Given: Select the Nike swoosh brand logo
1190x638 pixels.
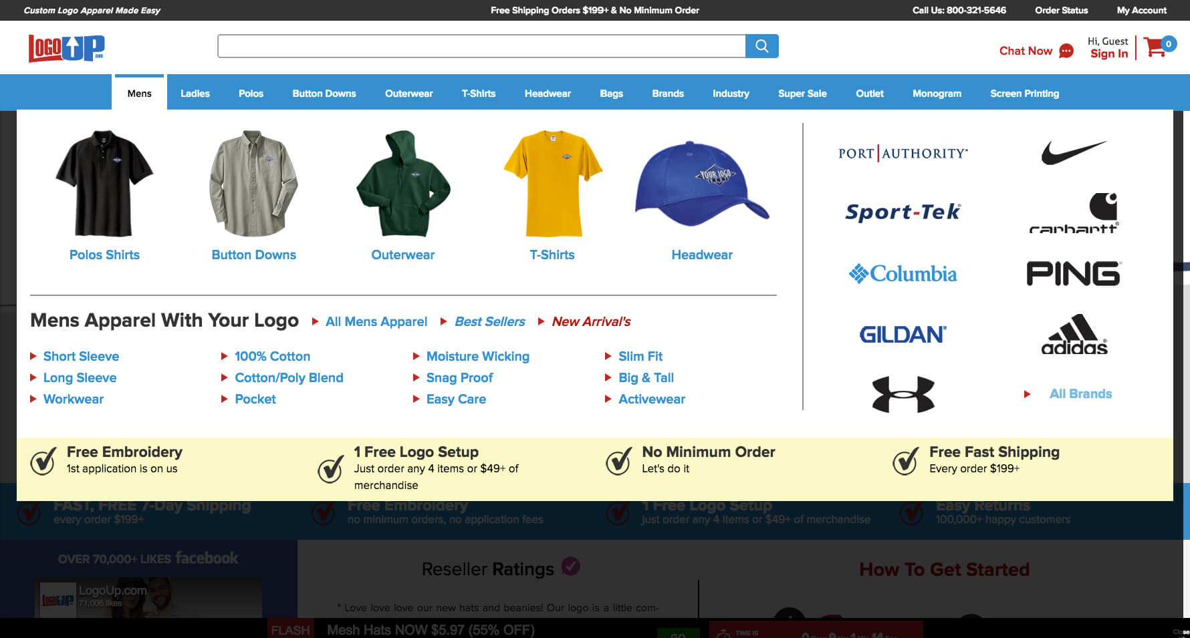Looking at the screenshot, I should pos(1073,152).
